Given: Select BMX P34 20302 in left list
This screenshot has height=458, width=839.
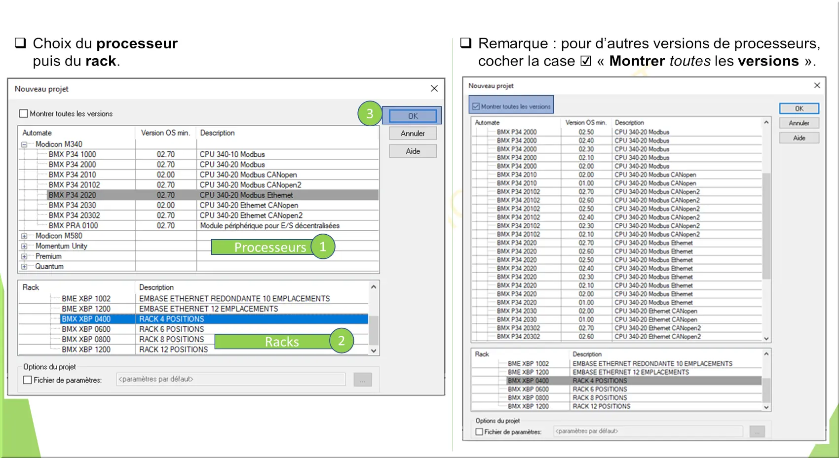Looking at the screenshot, I should 74,215.
